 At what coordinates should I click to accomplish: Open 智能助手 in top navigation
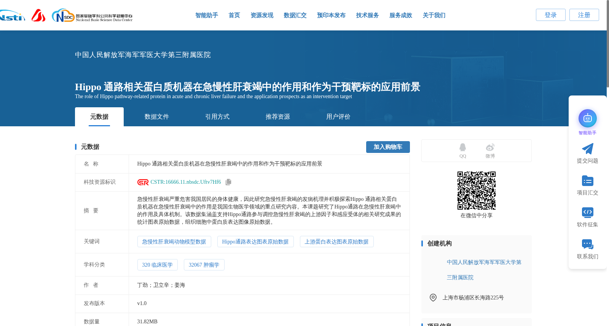[207, 15]
